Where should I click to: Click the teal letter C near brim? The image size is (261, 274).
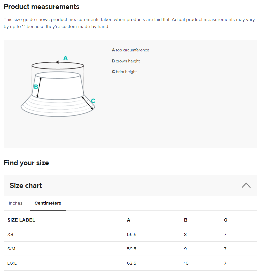coord(93,101)
